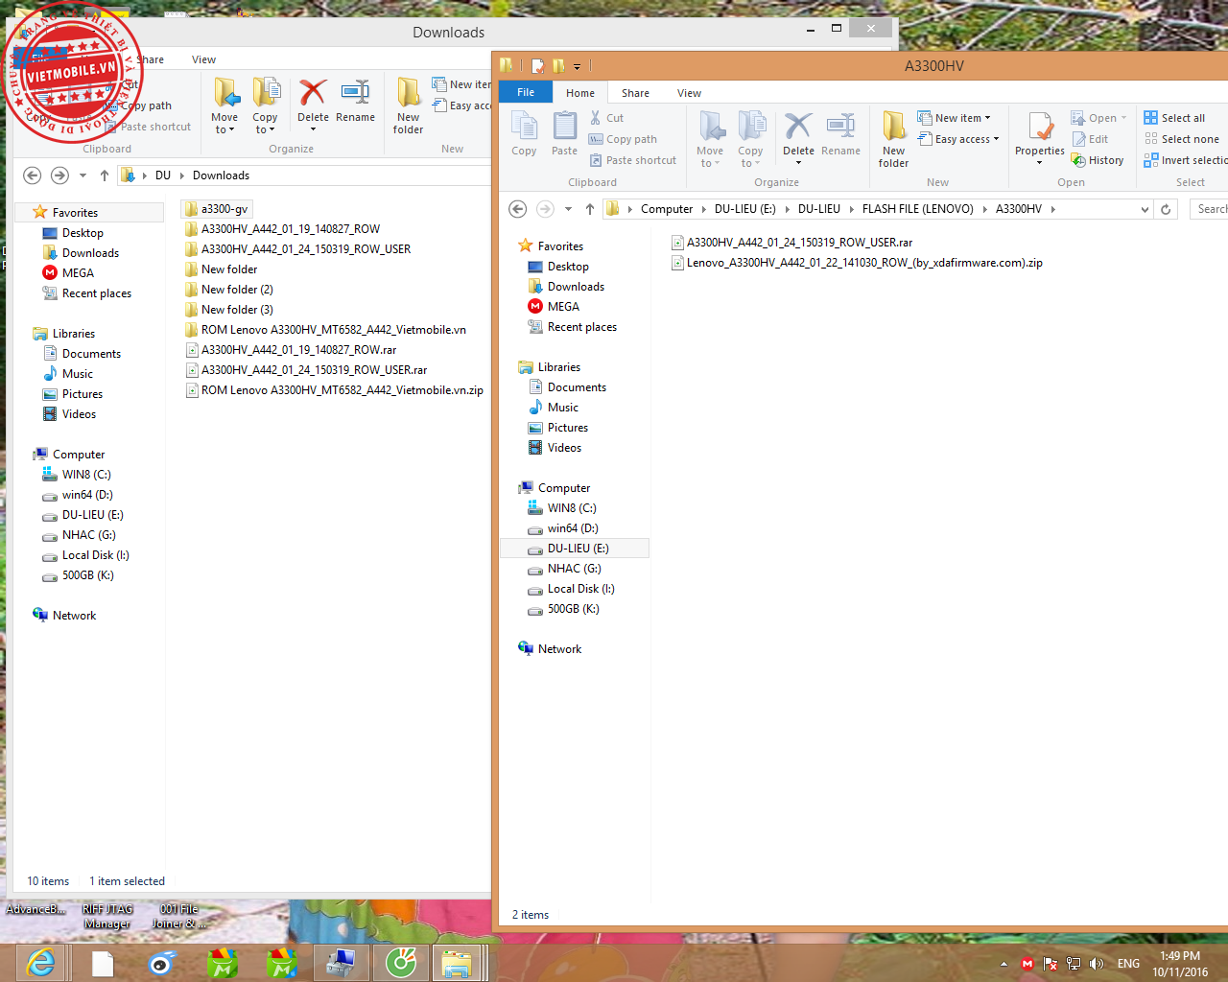The width and height of the screenshot is (1228, 982).
Task: Select New folder (2) in Downloads window
Action: click(229, 290)
